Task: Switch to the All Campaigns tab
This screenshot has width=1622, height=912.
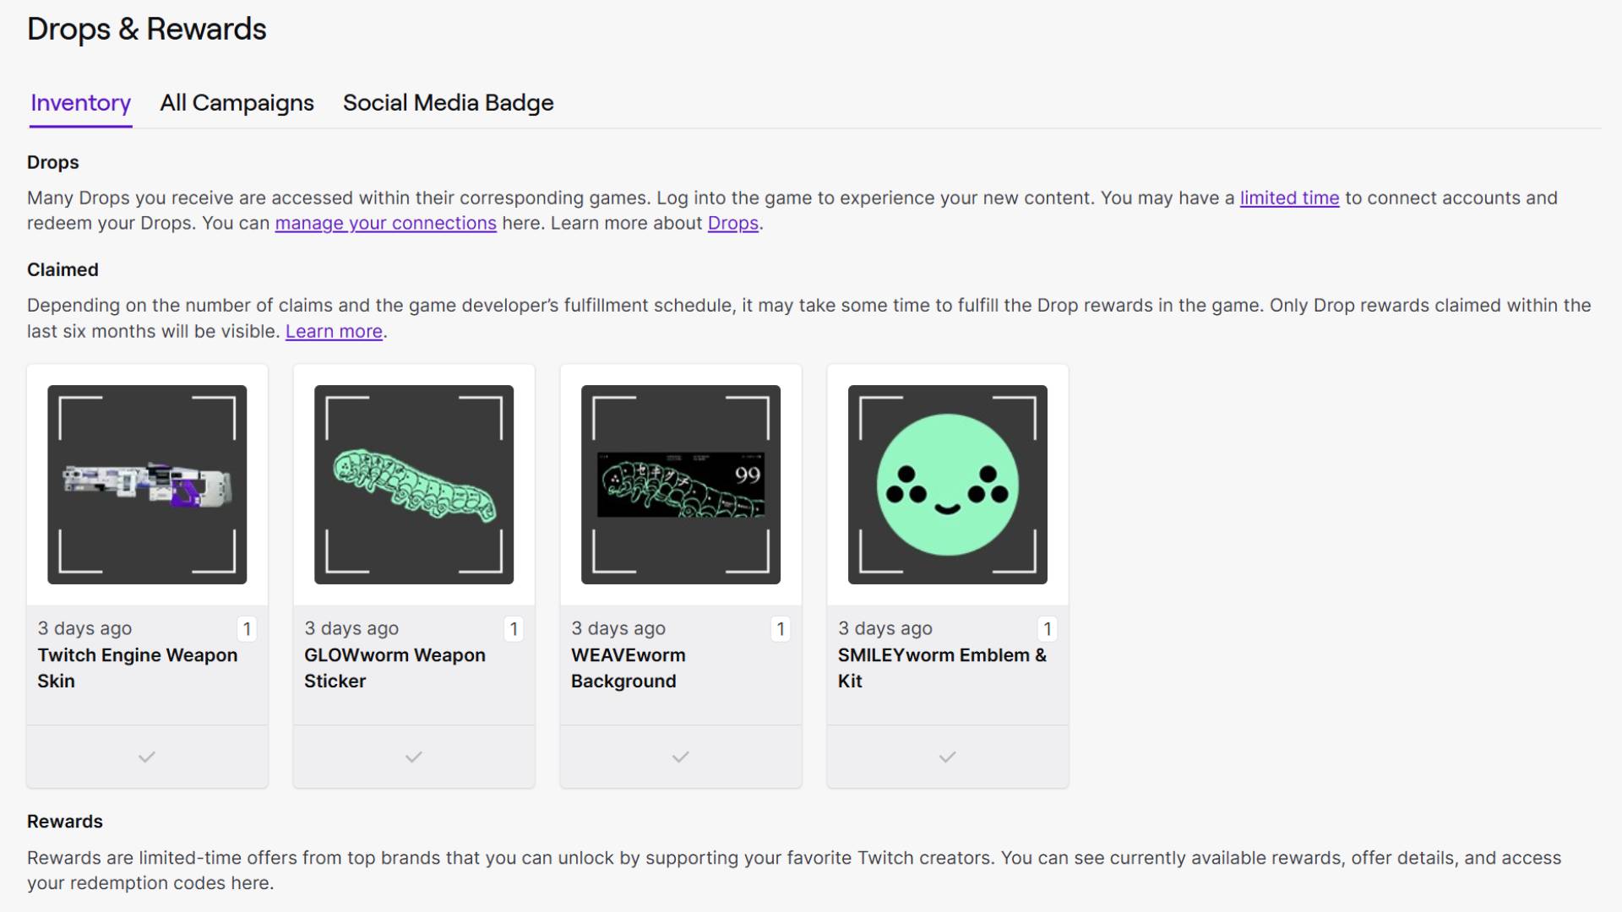Action: tap(237, 103)
